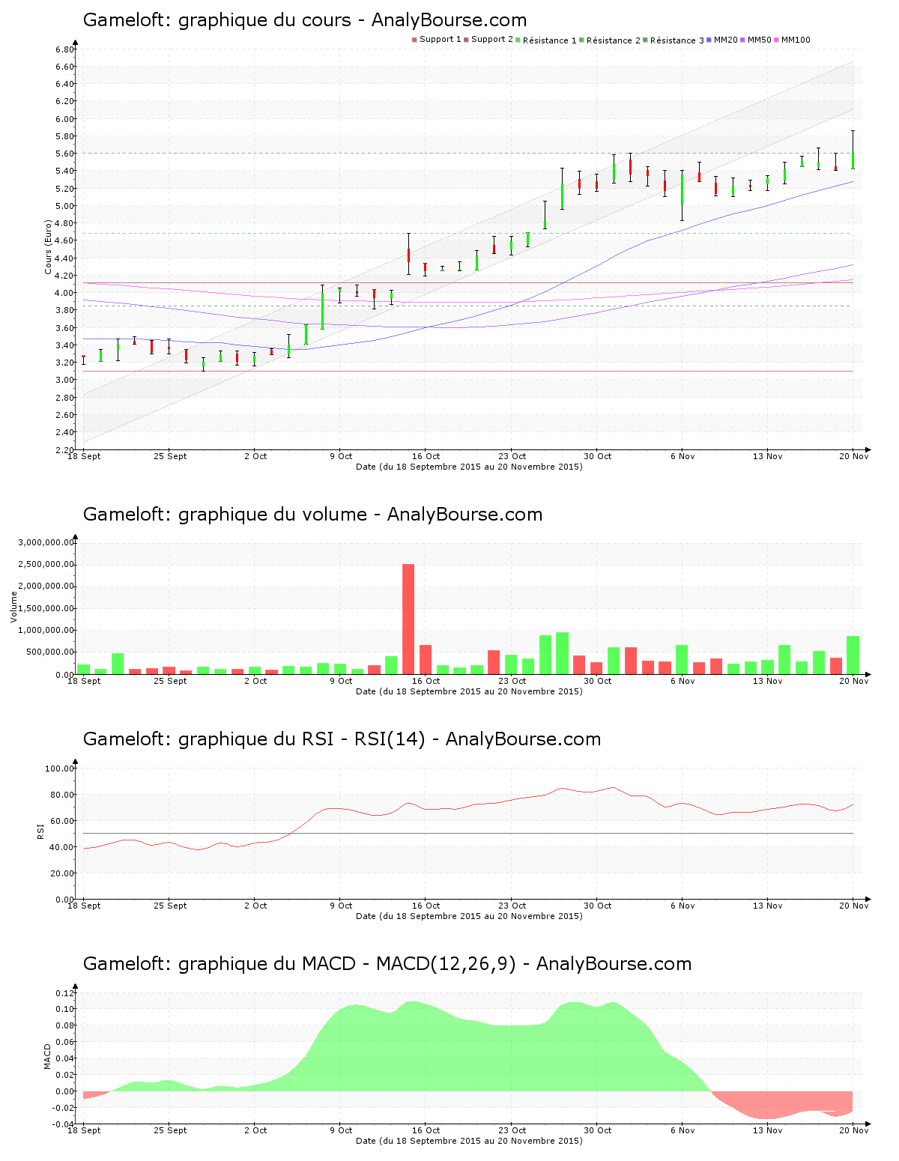The width and height of the screenshot is (899, 1161).
Task: Click the 'graphique du RSI - RSI(14)' title
Action: tap(302, 739)
